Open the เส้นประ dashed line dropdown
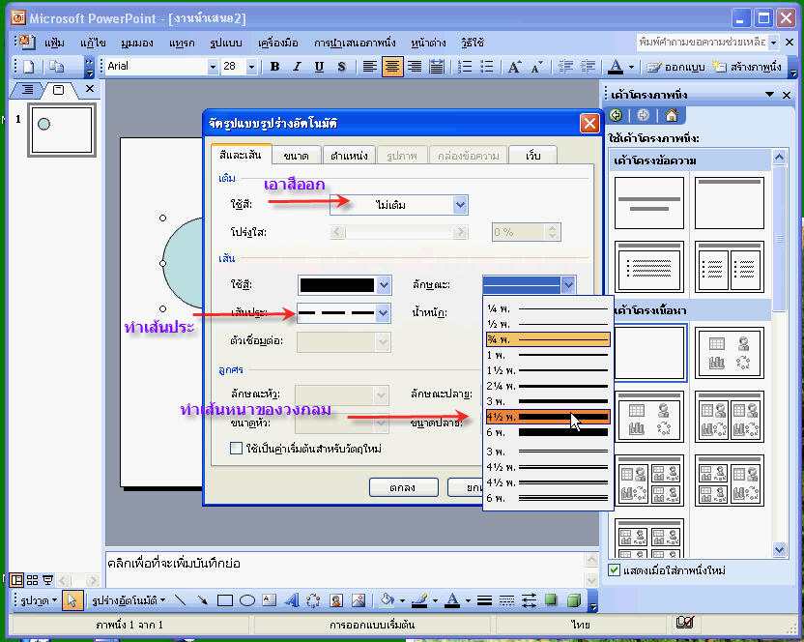The height and width of the screenshot is (642, 804). [383, 312]
